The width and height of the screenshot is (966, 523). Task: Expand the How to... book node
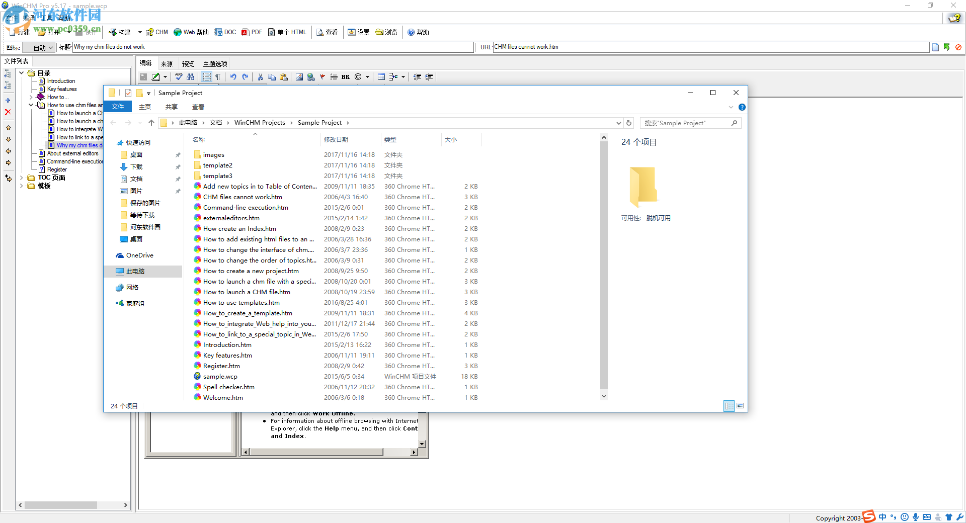[x=31, y=97]
